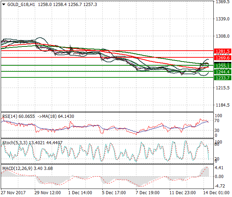The image size is (232, 197).
Task: Select the GOLD_G18,H1 chart title text
Action: tap(21, 5)
